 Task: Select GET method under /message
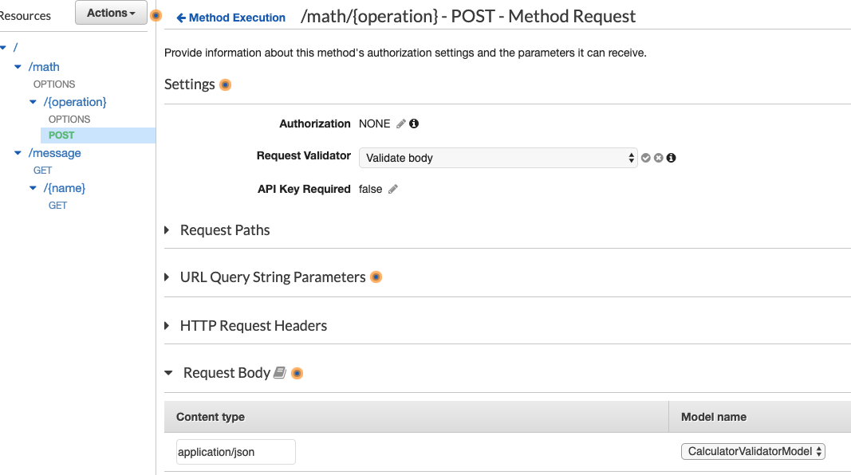(x=42, y=171)
